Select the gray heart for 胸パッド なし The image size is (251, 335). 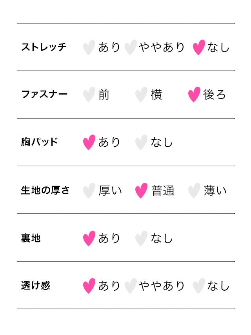141,142
